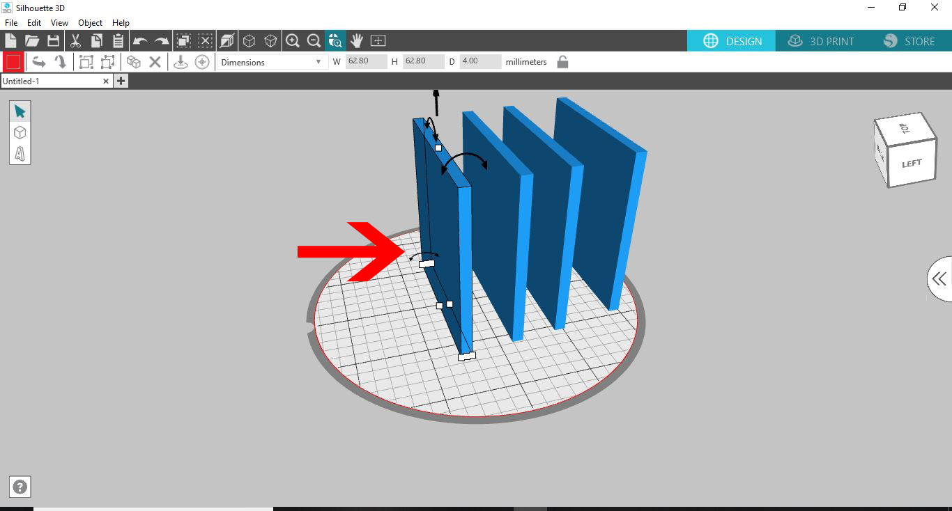Undo the last action

pyautogui.click(x=140, y=41)
